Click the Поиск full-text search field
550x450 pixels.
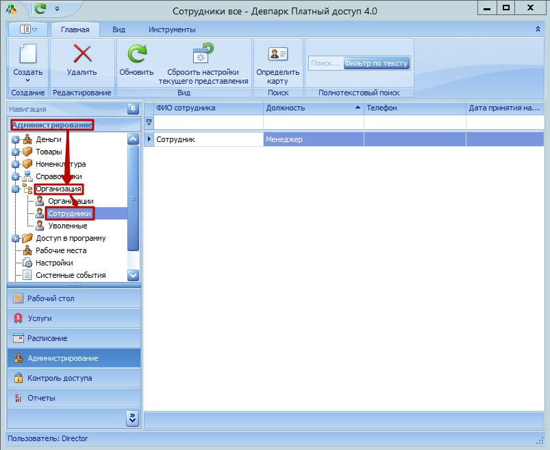click(325, 63)
